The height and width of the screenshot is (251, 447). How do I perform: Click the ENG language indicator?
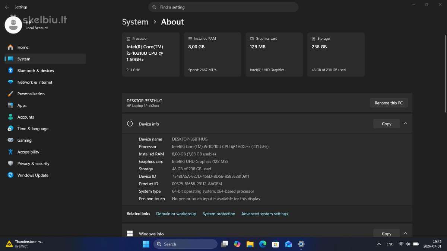(x=390, y=244)
